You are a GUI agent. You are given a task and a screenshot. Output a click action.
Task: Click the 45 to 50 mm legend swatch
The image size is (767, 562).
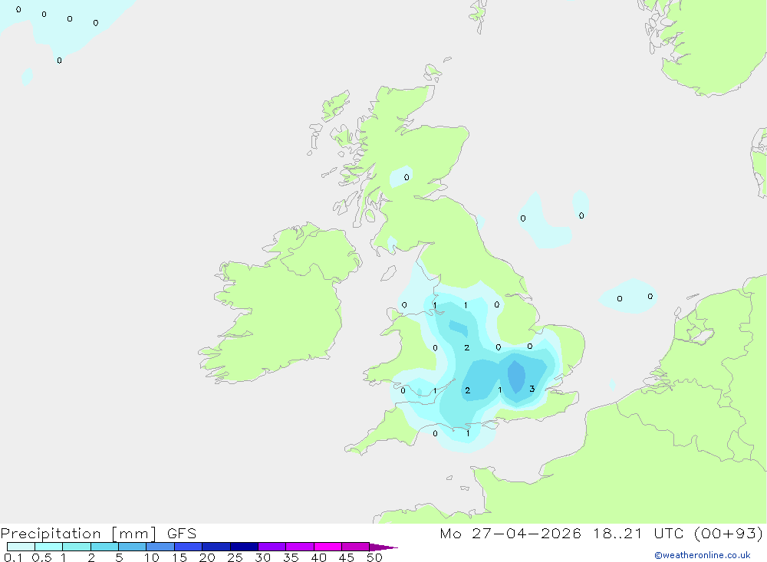[x=356, y=547]
